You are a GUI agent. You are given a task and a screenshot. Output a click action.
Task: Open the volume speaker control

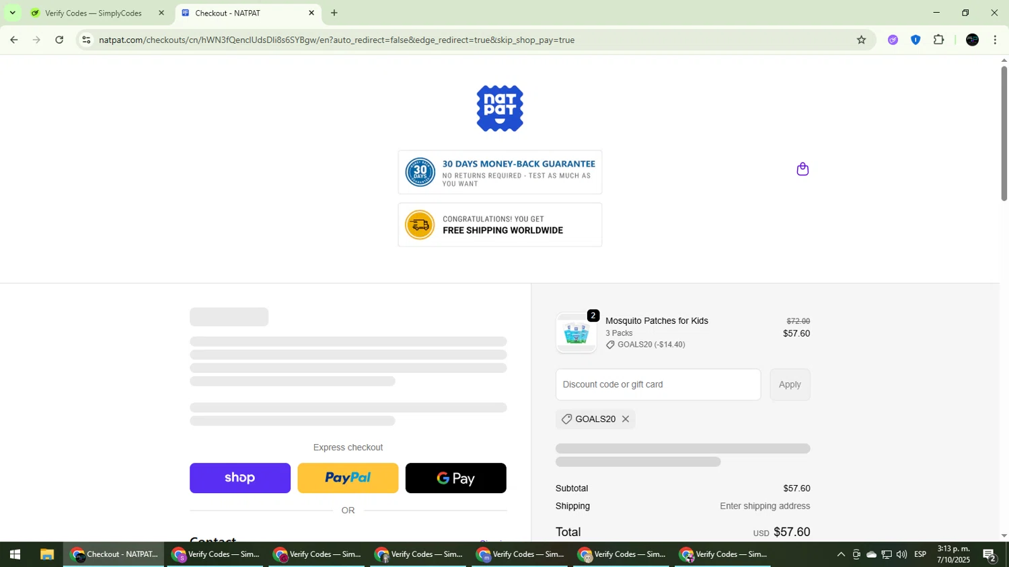[902, 555]
